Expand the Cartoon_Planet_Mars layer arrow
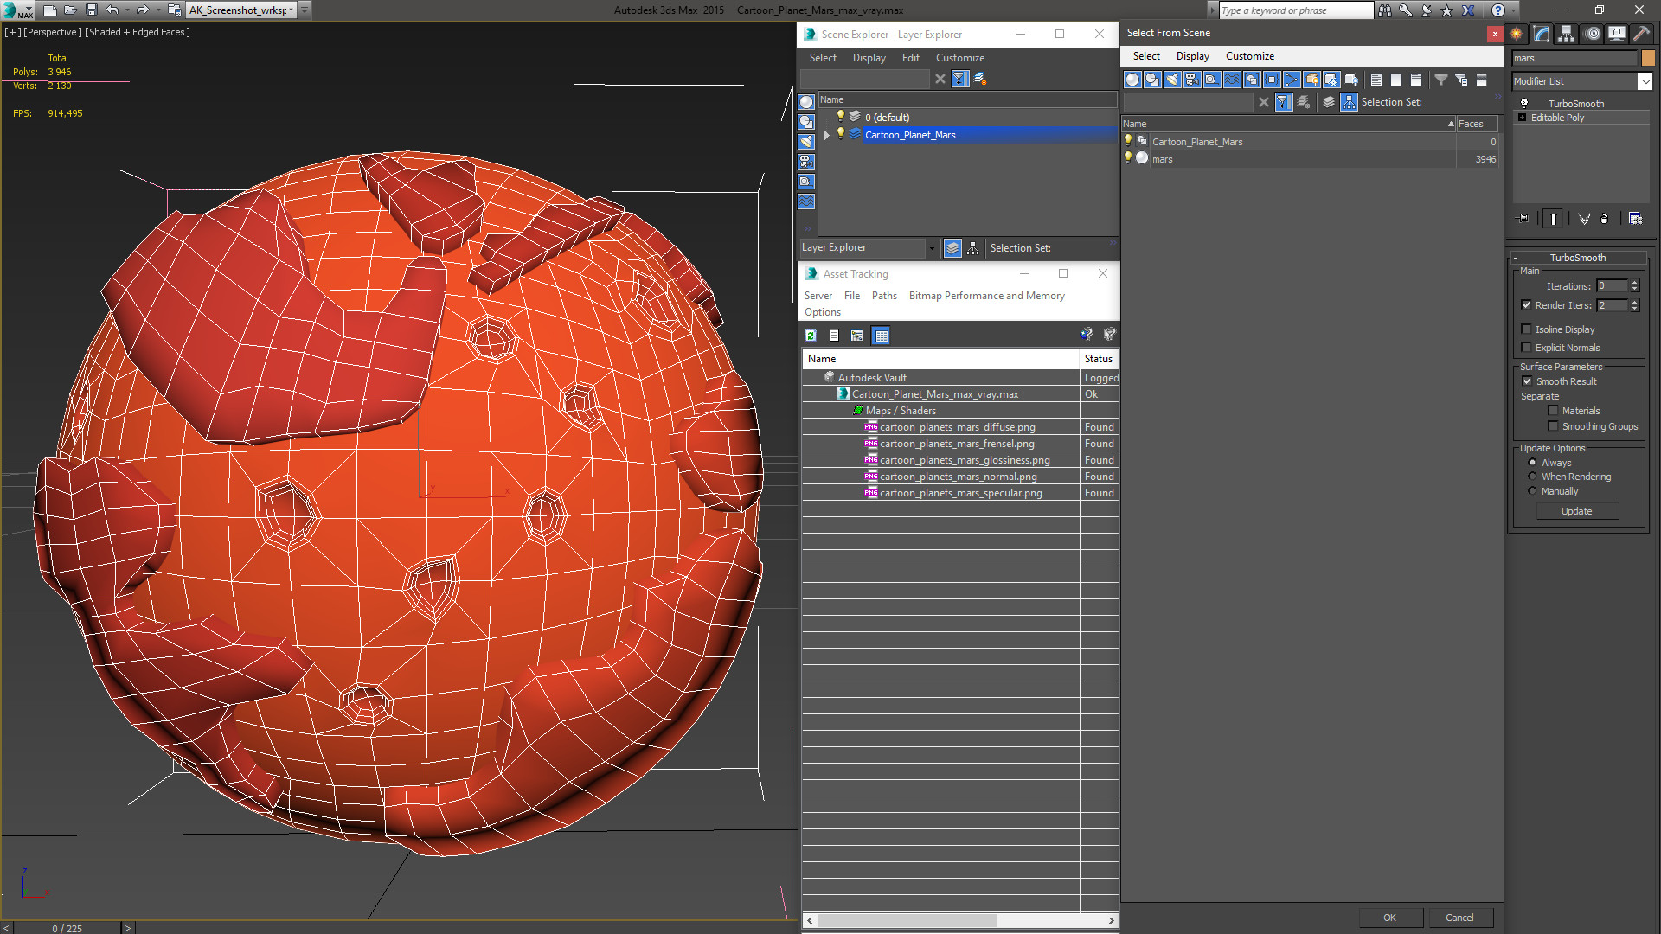 (x=827, y=135)
